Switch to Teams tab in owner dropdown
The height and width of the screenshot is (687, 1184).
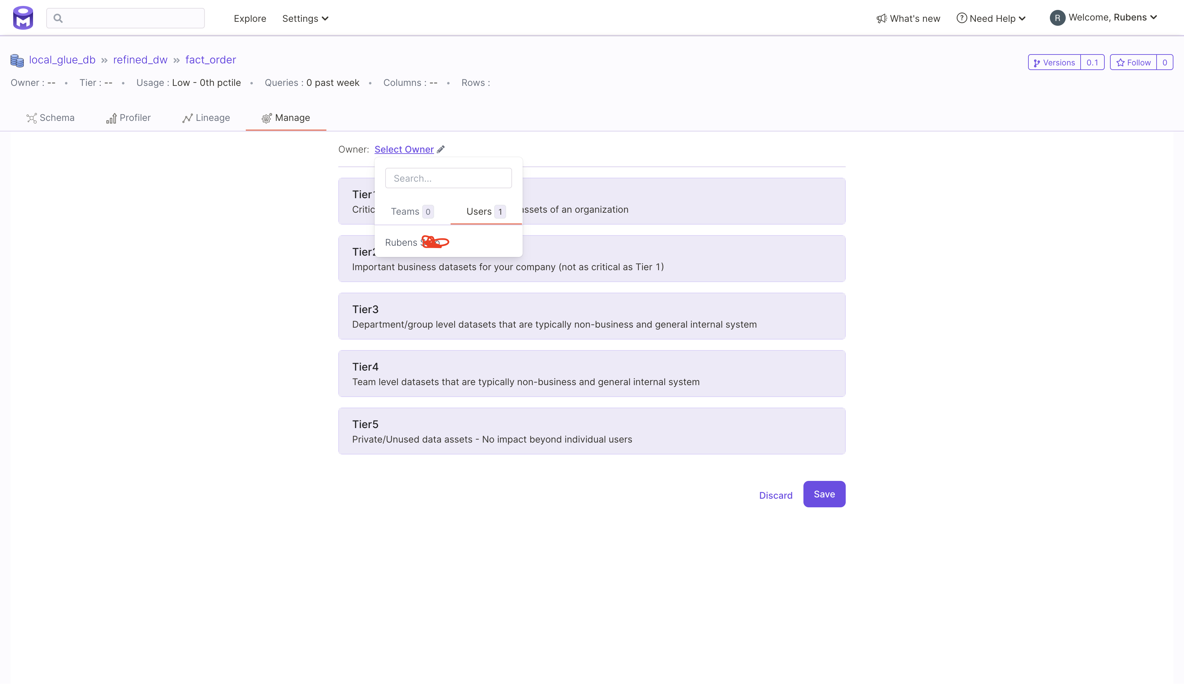(x=412, y=211)
